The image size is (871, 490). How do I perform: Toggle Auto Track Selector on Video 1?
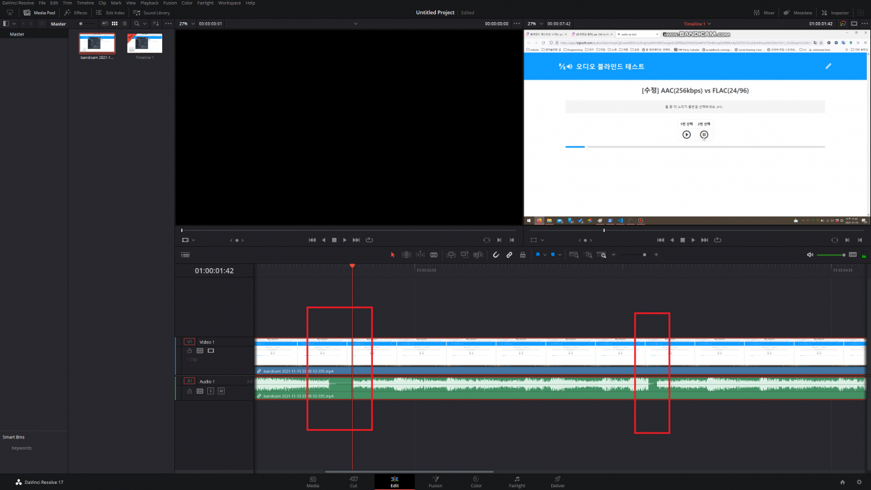pos(200,351)
